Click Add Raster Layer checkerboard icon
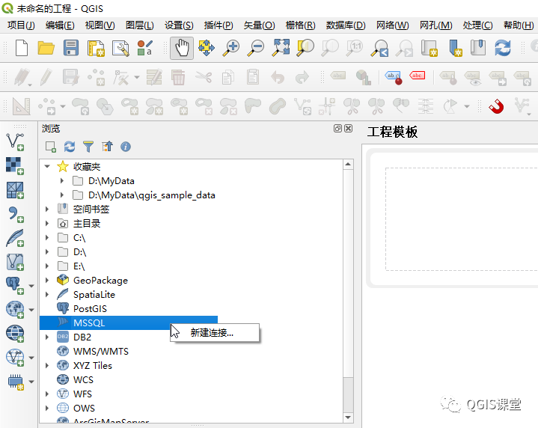 coord(15,166)
